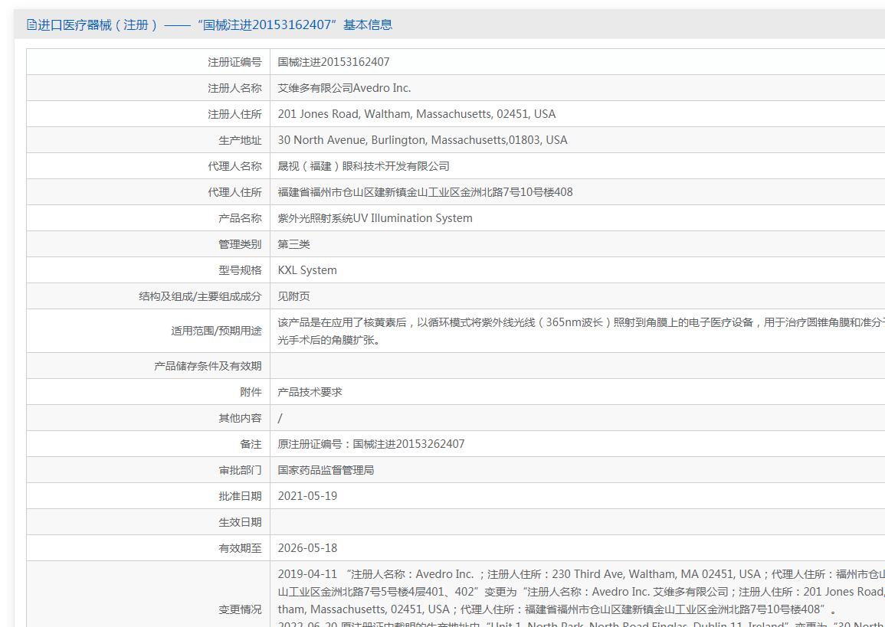
Task: Click the 附件 label cell
Action: click(149, 392)
